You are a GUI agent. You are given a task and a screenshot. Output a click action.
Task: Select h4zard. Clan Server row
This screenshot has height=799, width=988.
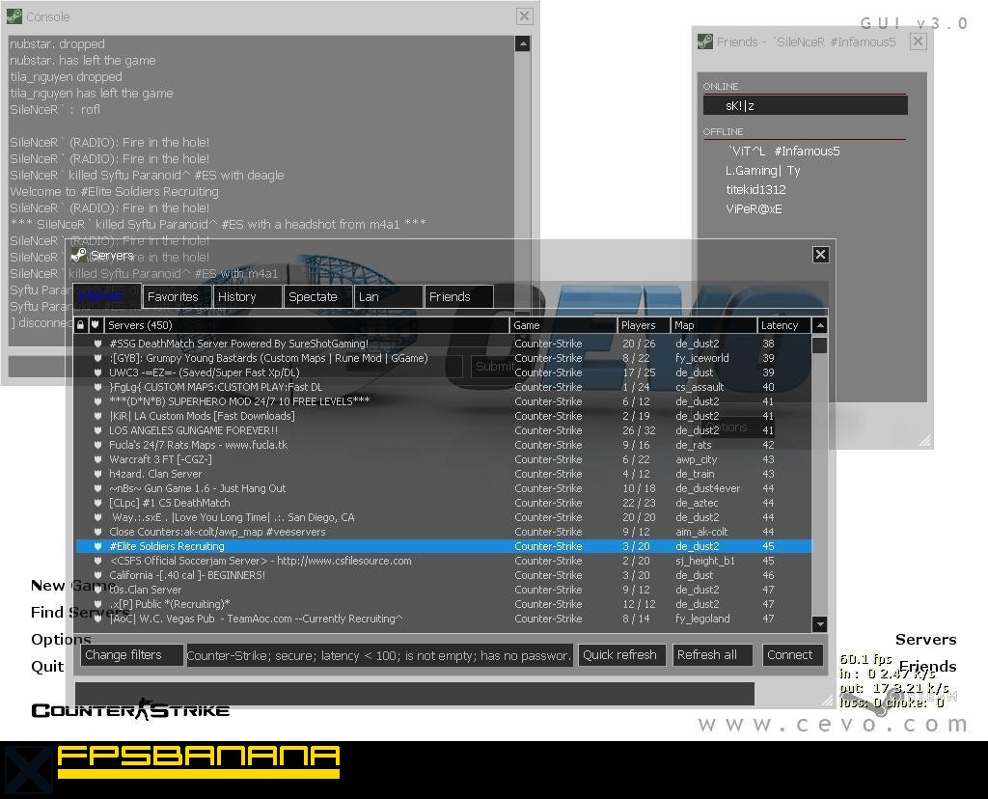[x=444, y=474]
